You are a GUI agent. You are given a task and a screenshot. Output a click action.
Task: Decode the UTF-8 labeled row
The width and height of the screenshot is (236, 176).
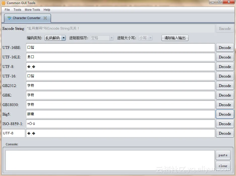tap(225, 67)
